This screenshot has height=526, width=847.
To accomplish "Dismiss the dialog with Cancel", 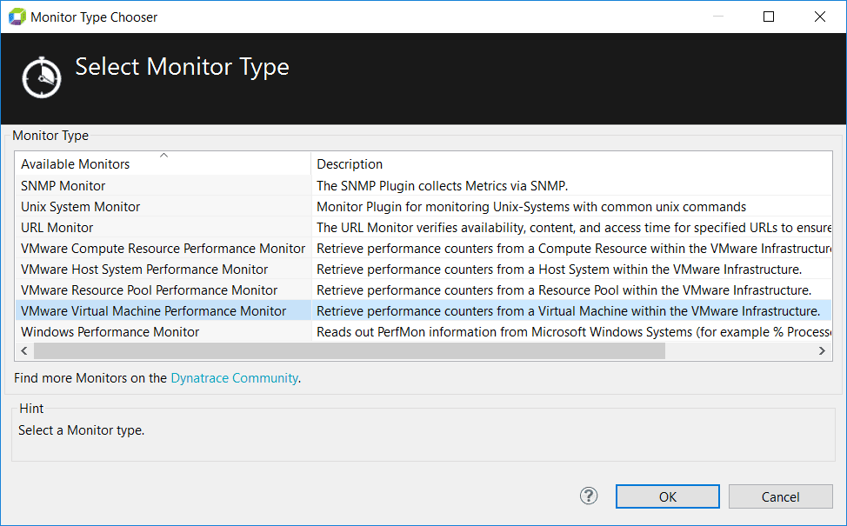I will pos(781,496).
